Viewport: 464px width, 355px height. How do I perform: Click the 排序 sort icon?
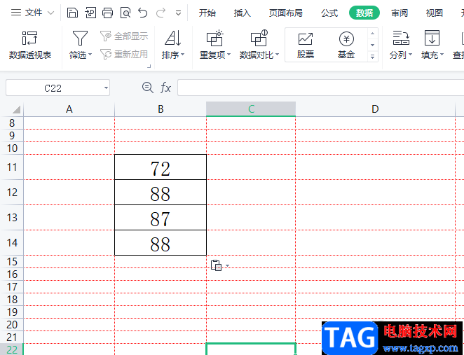coord(173,38)
